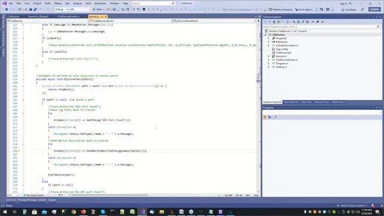The width and height of the screenshot is (384, 216).
Task: Open the x86 platform dropdown
Action: 80,10
